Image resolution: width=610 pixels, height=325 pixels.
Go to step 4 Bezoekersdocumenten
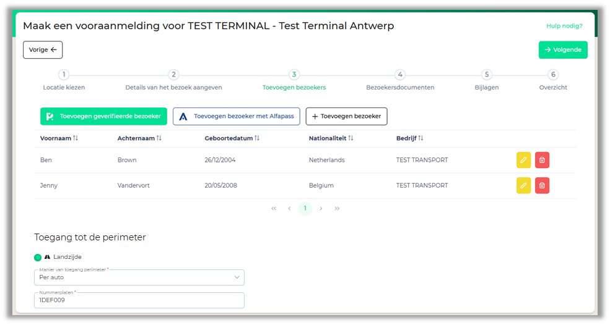click(400, 75)
